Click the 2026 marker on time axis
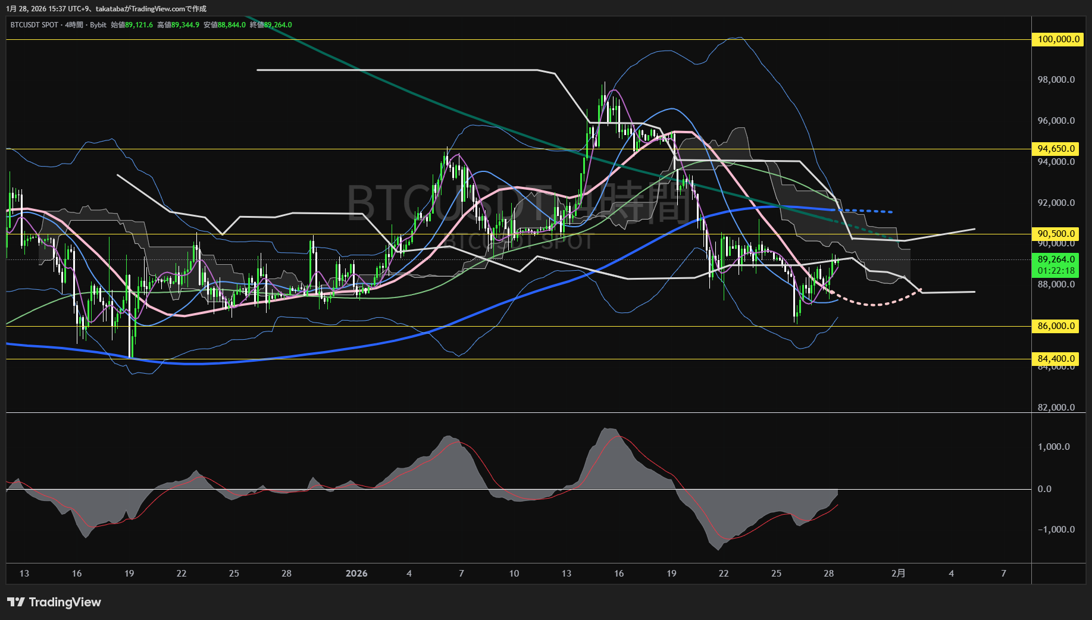This screenshot has width=1092, height=620. (x=356, y=574)
